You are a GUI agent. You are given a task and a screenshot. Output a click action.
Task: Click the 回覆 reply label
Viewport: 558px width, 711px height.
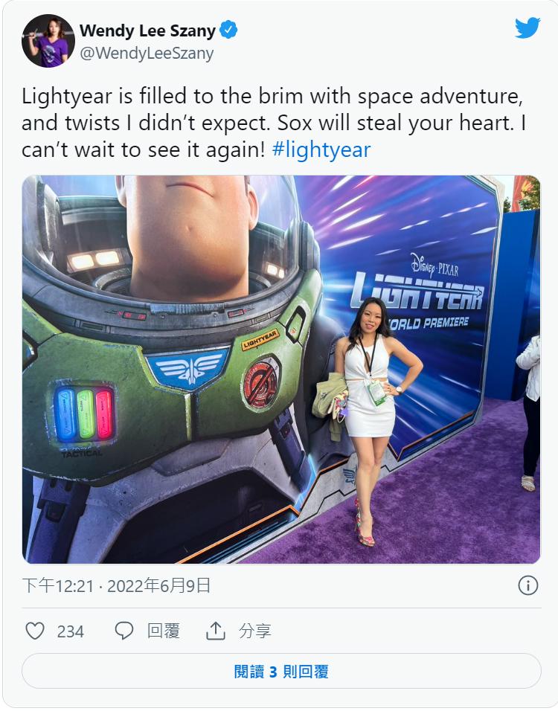coord(164,631)
